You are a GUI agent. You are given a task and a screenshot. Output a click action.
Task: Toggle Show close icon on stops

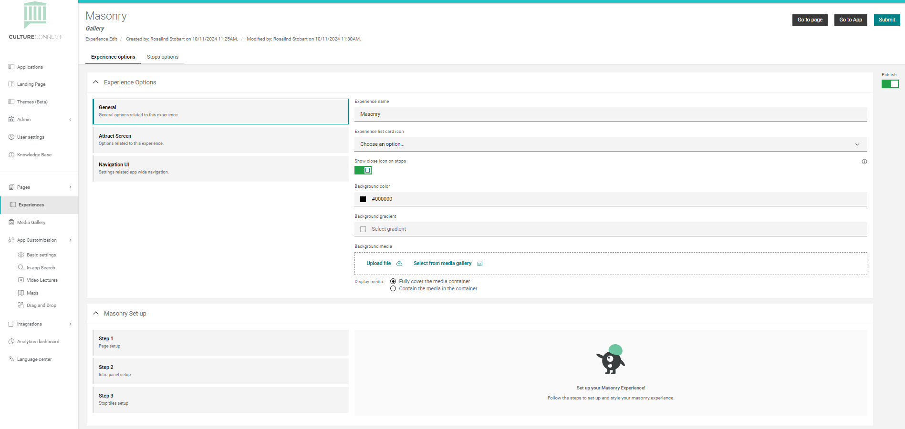pos(363,170)
